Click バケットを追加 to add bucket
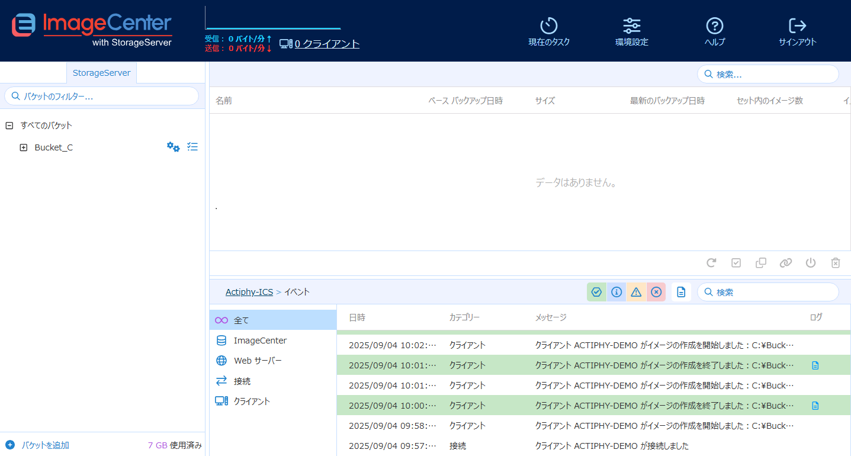 click(x=45, y=445)
